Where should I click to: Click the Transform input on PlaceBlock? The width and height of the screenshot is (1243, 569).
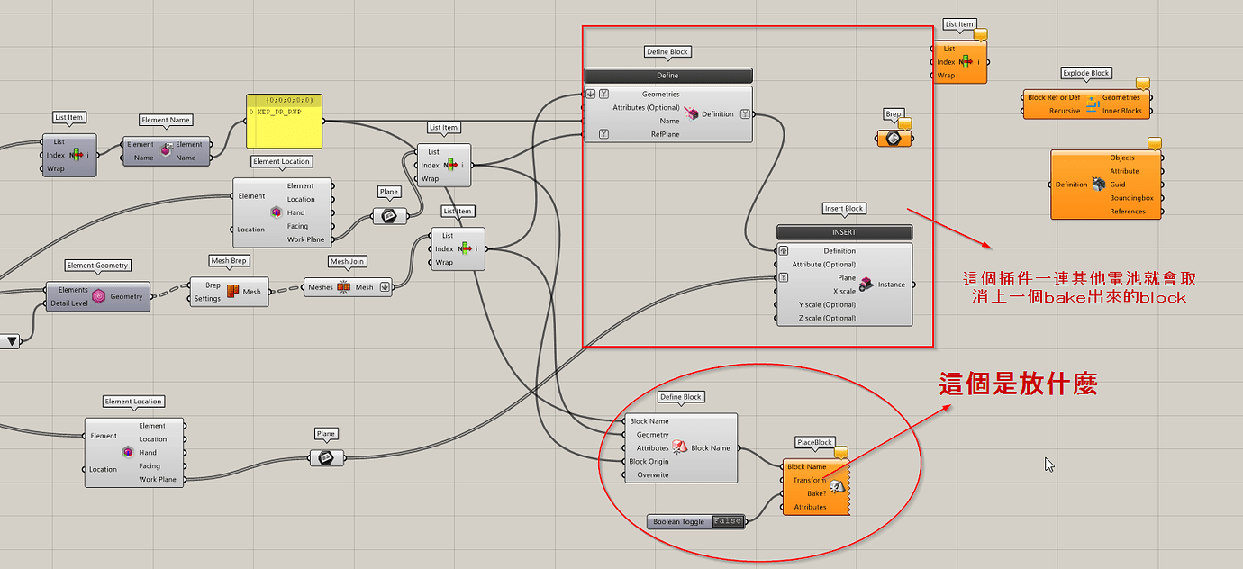pos(810,480)
